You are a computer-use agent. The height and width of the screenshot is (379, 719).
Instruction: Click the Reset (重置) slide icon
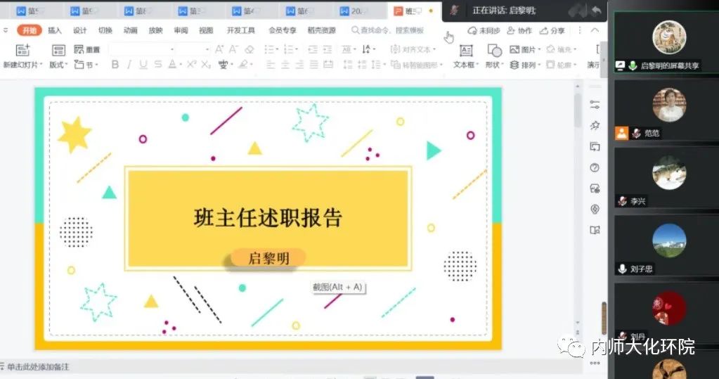tap(86, 50)
